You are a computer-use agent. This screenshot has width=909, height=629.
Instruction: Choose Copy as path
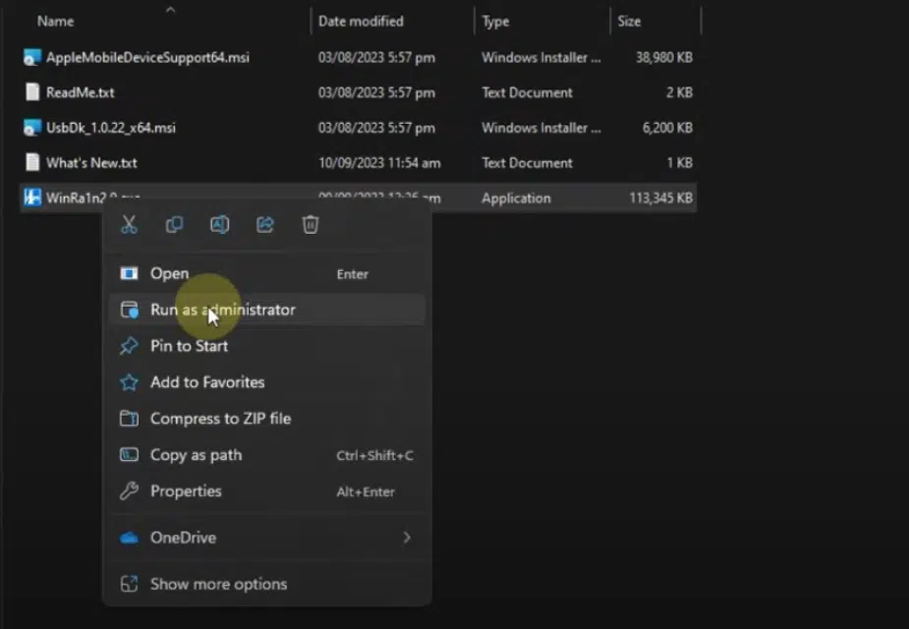[x=196, y=455]
